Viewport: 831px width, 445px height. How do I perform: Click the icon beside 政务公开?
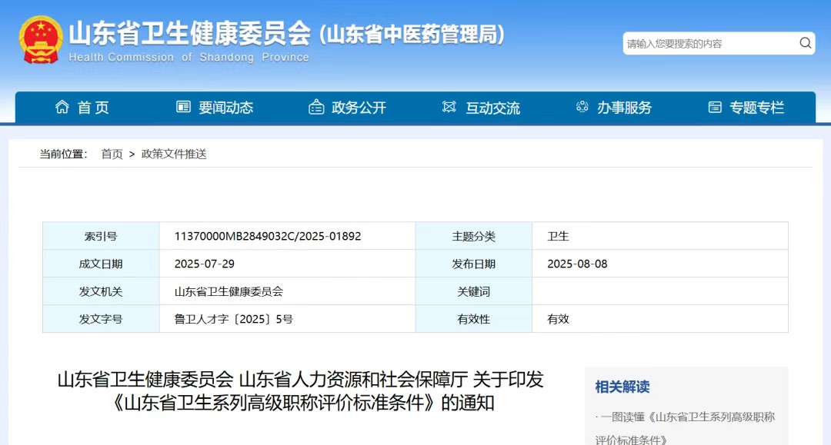click(316, 107)
